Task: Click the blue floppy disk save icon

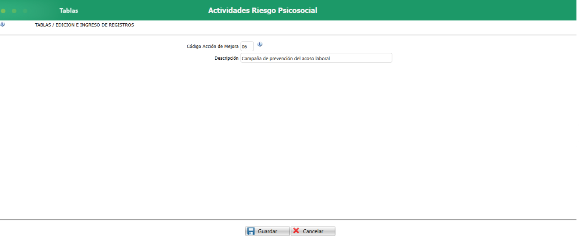Action: pyautogui.click(x=251, y=231)
